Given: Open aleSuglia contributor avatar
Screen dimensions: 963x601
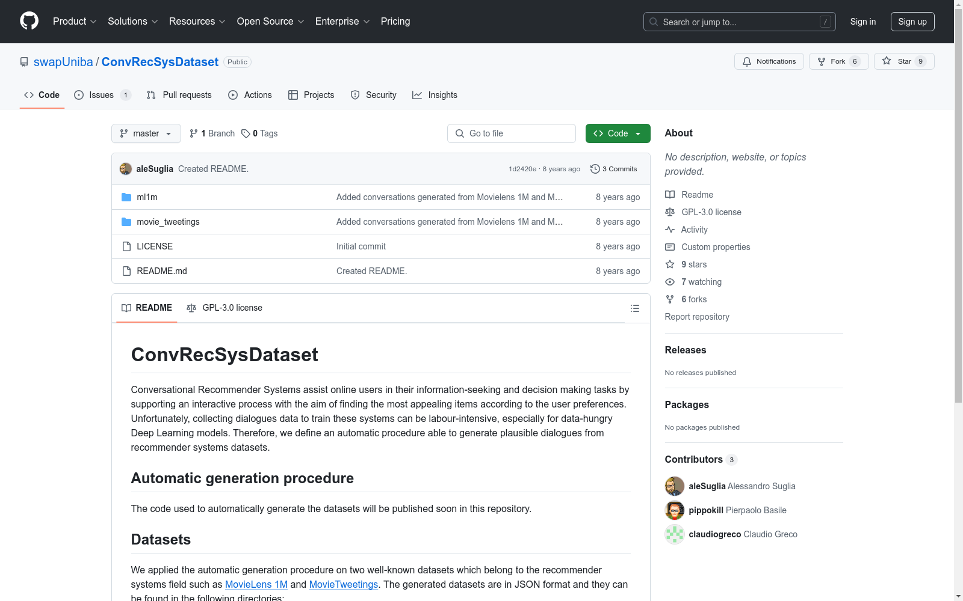Looking at the screenshot, I should click(x=675, y=486).
